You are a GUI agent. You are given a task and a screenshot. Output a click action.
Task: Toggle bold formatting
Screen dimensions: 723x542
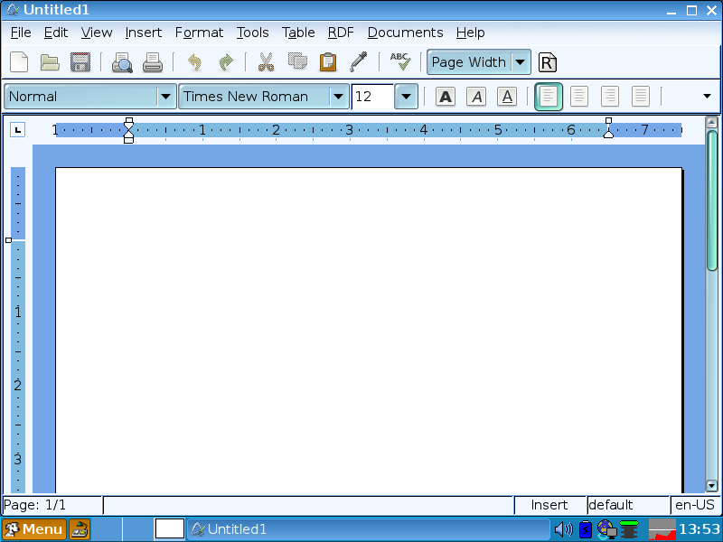click(446, 97)
